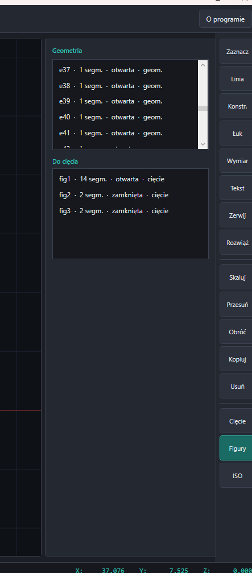Screen dimensions: 252x573
Task: Activate the Obróć rotate tool
Action: (x=236, y=332)
